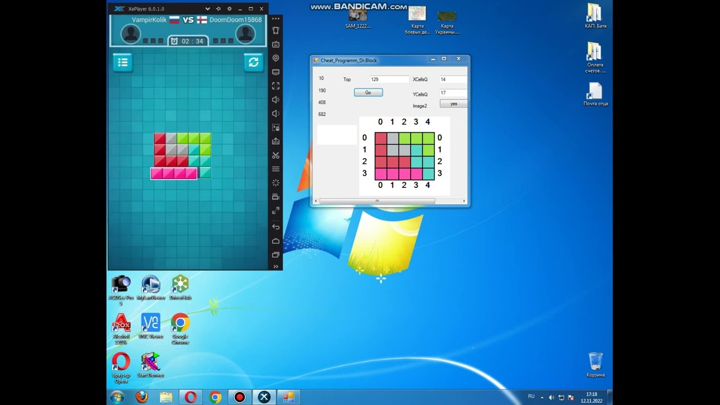Open tray volume speaker icon
This screenshot has width=720, height=405.
551,397
